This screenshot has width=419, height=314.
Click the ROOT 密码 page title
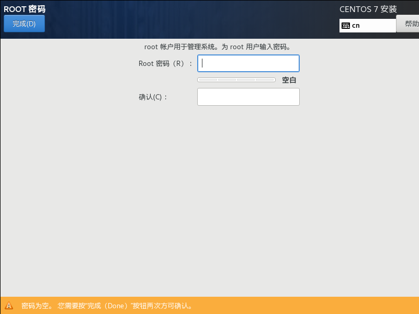[25, 9]
